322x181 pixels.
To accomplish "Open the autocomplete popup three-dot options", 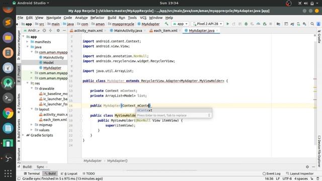I will (x=209, y=115).
